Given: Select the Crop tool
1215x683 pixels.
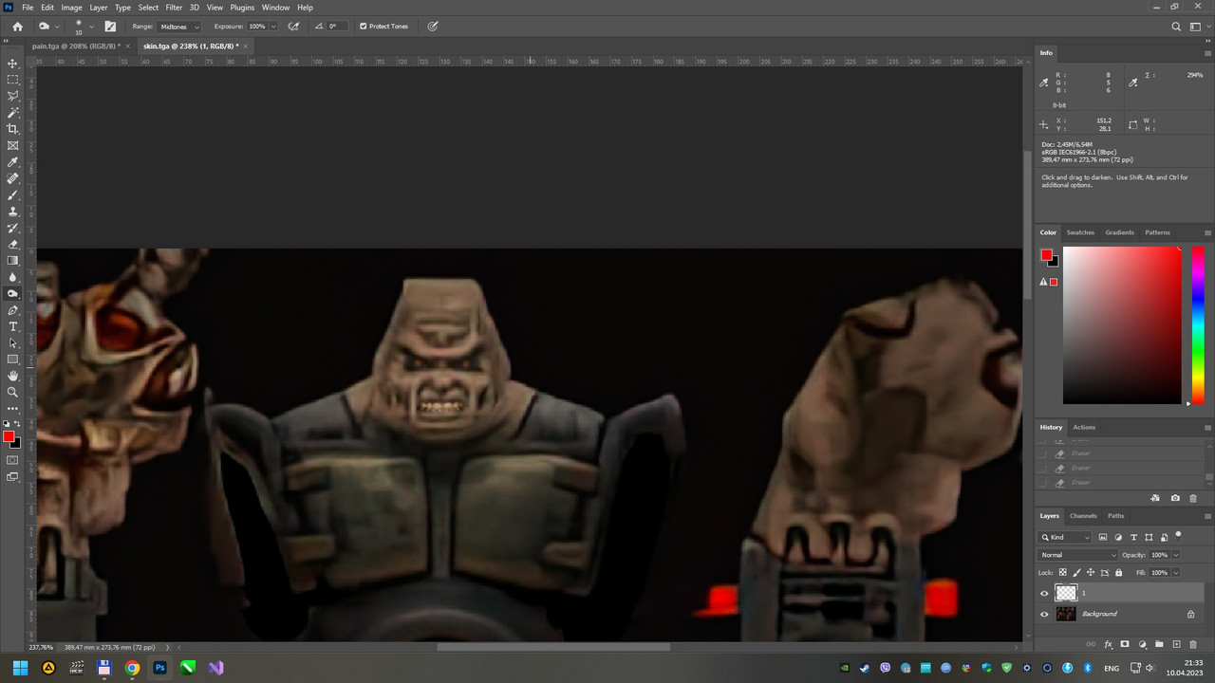Looking at the screenshot, I should coord(12,129).
